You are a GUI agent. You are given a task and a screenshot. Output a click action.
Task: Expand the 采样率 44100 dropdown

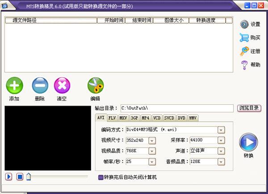221,140
